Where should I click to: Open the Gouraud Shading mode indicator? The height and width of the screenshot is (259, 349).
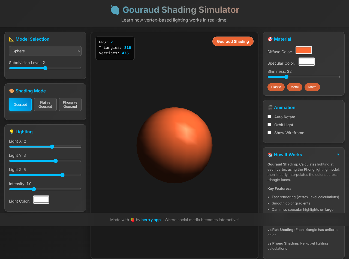(x=233, y=41)
